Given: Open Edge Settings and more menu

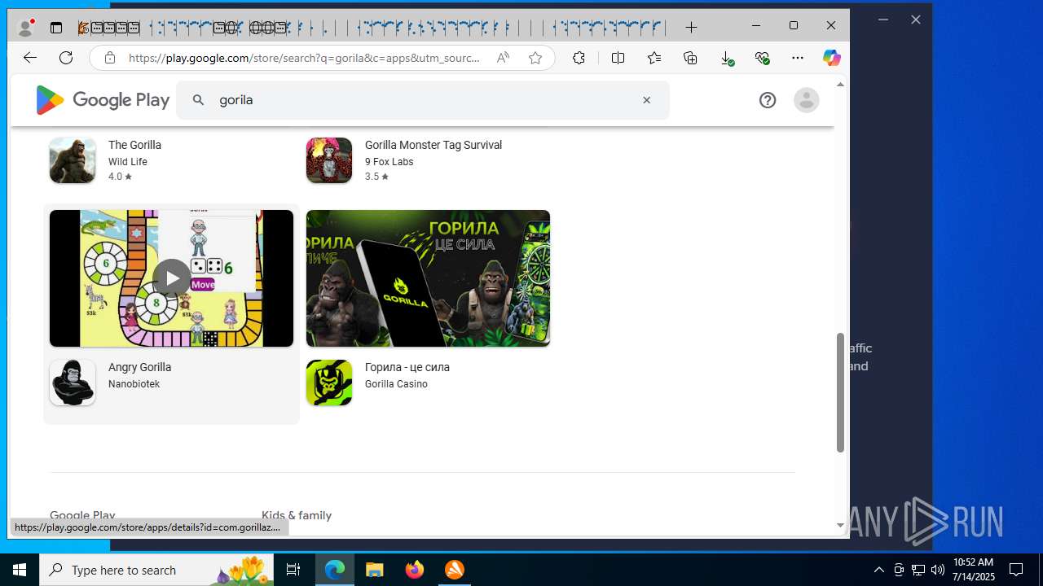Looking at the screenshot, I should coord(798,58).
